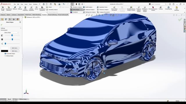The width and height of the screenshot is (186, 104).
Task: Click Edit Color for the white stripe
Action: coord(15,48)
